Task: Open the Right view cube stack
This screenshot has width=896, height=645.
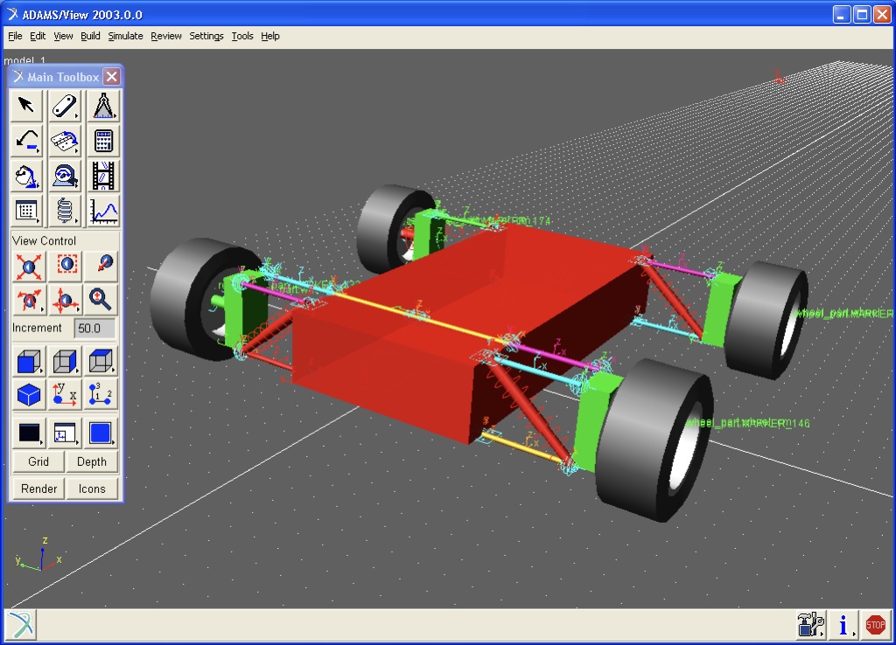Action: [x=65, y=361]
